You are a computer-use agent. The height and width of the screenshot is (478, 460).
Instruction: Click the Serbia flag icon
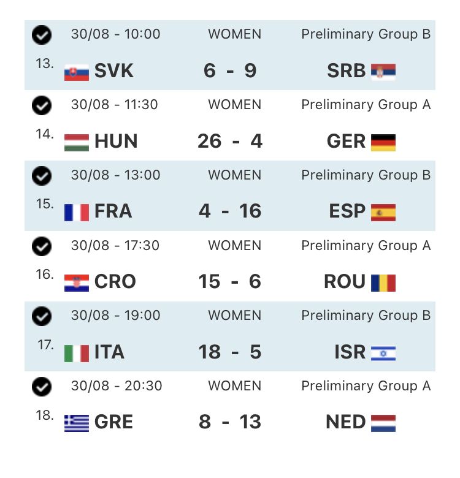383,72
